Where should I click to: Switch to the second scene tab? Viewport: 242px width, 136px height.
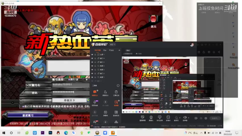pyautogui.click(x=105, y=50)
